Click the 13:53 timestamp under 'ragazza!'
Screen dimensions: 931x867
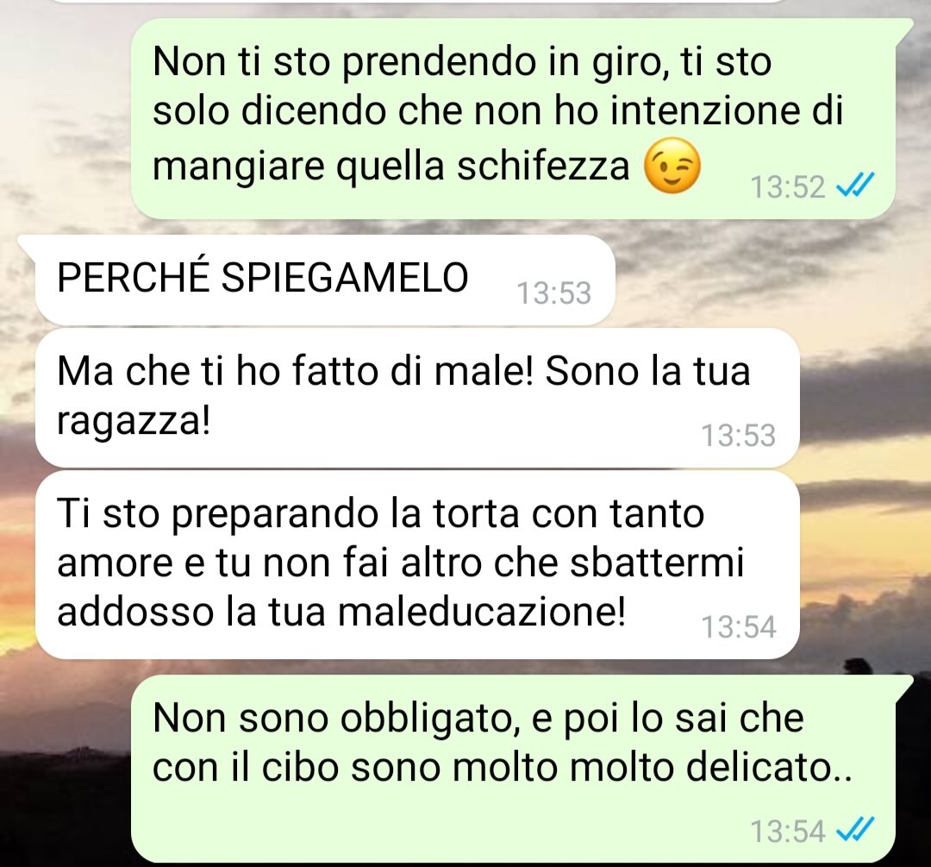click(739, 435)
